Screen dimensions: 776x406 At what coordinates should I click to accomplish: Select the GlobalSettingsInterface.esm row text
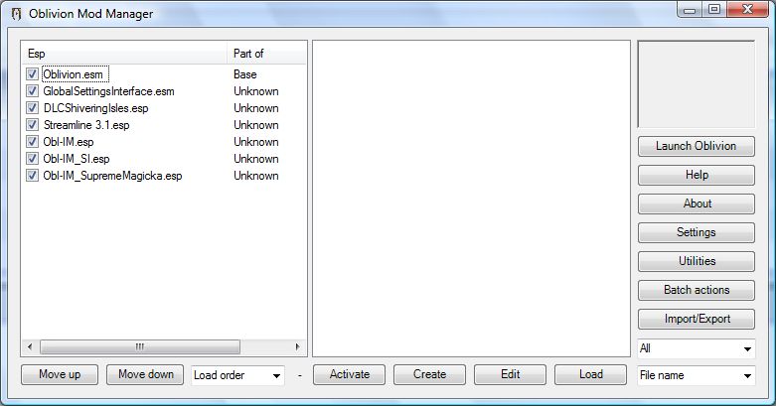point(108,91)
